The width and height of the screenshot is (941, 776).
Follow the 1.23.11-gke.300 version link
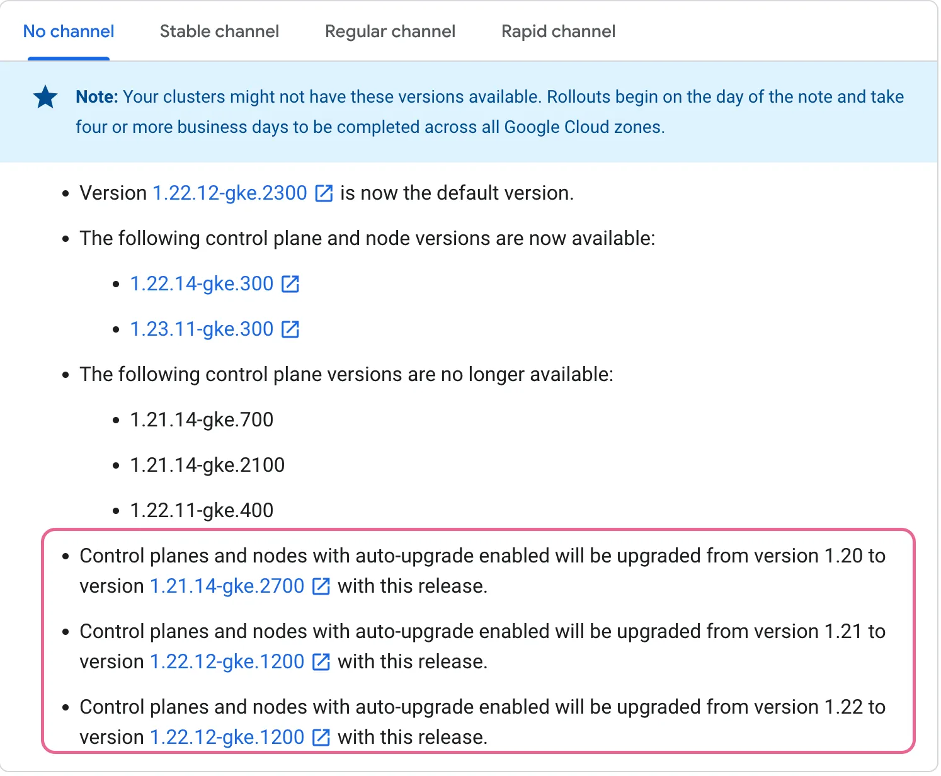202,329
